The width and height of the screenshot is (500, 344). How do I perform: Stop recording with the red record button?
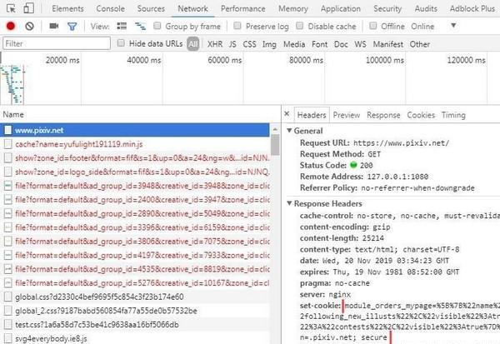point(11,26)
